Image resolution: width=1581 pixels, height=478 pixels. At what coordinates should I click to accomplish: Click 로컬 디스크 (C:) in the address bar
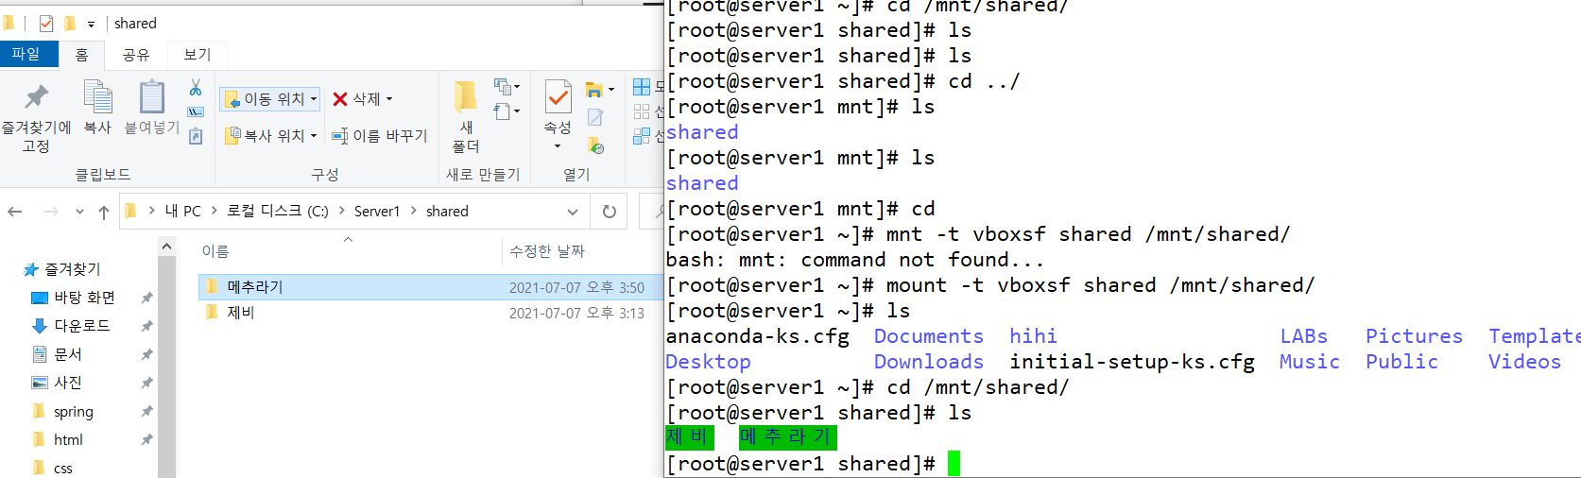point(278,211)
